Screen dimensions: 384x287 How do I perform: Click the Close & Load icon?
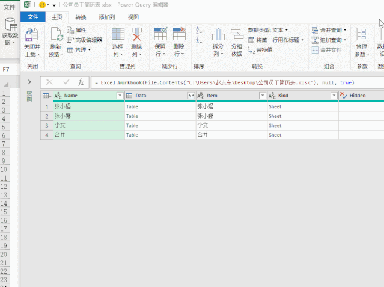click(x=32, y=34)
